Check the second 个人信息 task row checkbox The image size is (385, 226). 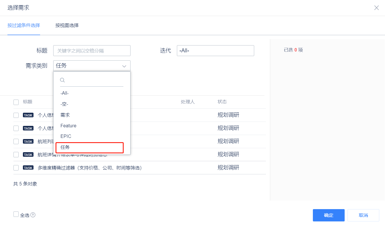(16, 128)
